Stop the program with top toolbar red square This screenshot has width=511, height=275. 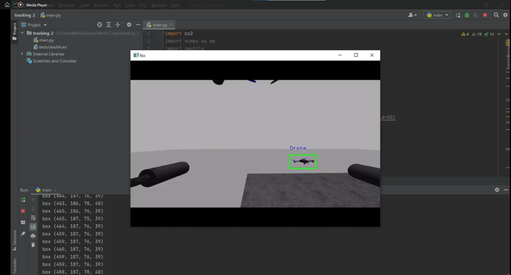pos(485,15)
